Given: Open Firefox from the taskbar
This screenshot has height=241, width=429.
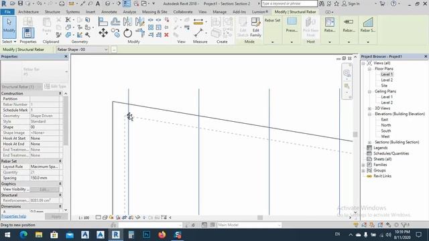Looking at the screenshot, I should click(x=162, y=235).
